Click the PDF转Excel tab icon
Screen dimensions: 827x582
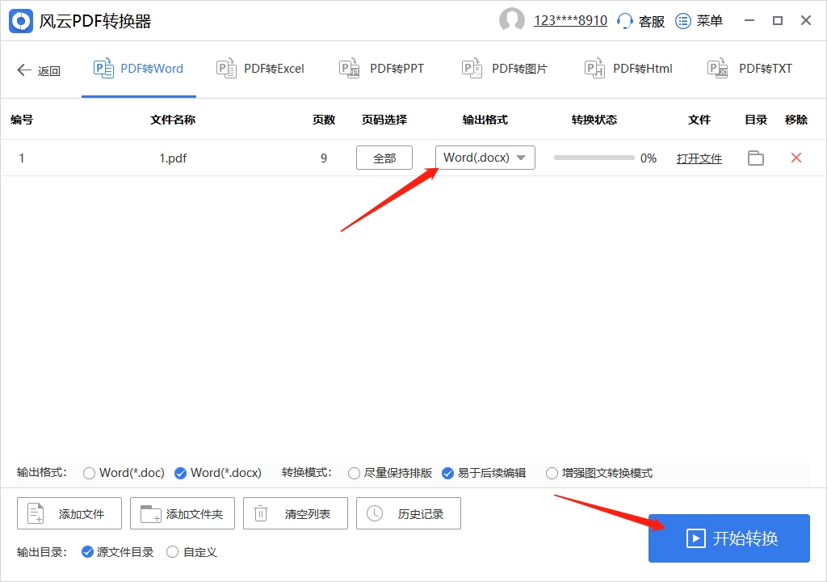pos(226,69)
